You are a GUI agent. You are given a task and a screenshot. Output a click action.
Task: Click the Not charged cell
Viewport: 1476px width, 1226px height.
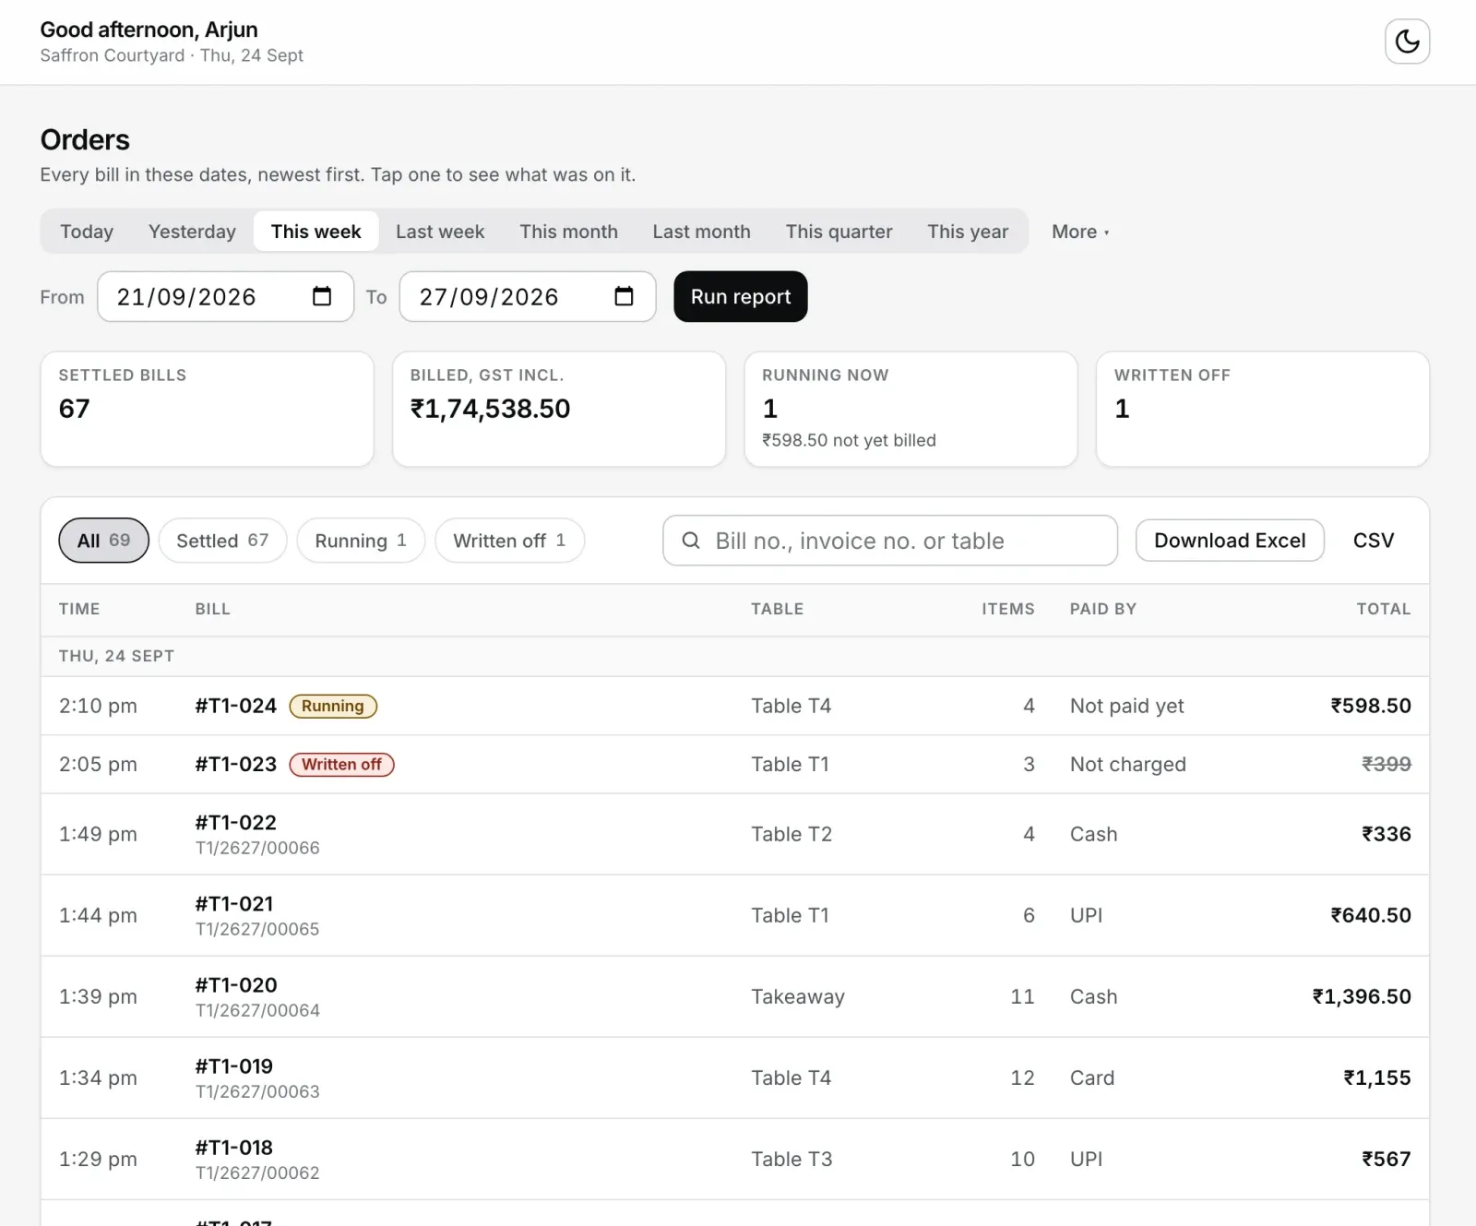coord(1128,764)
